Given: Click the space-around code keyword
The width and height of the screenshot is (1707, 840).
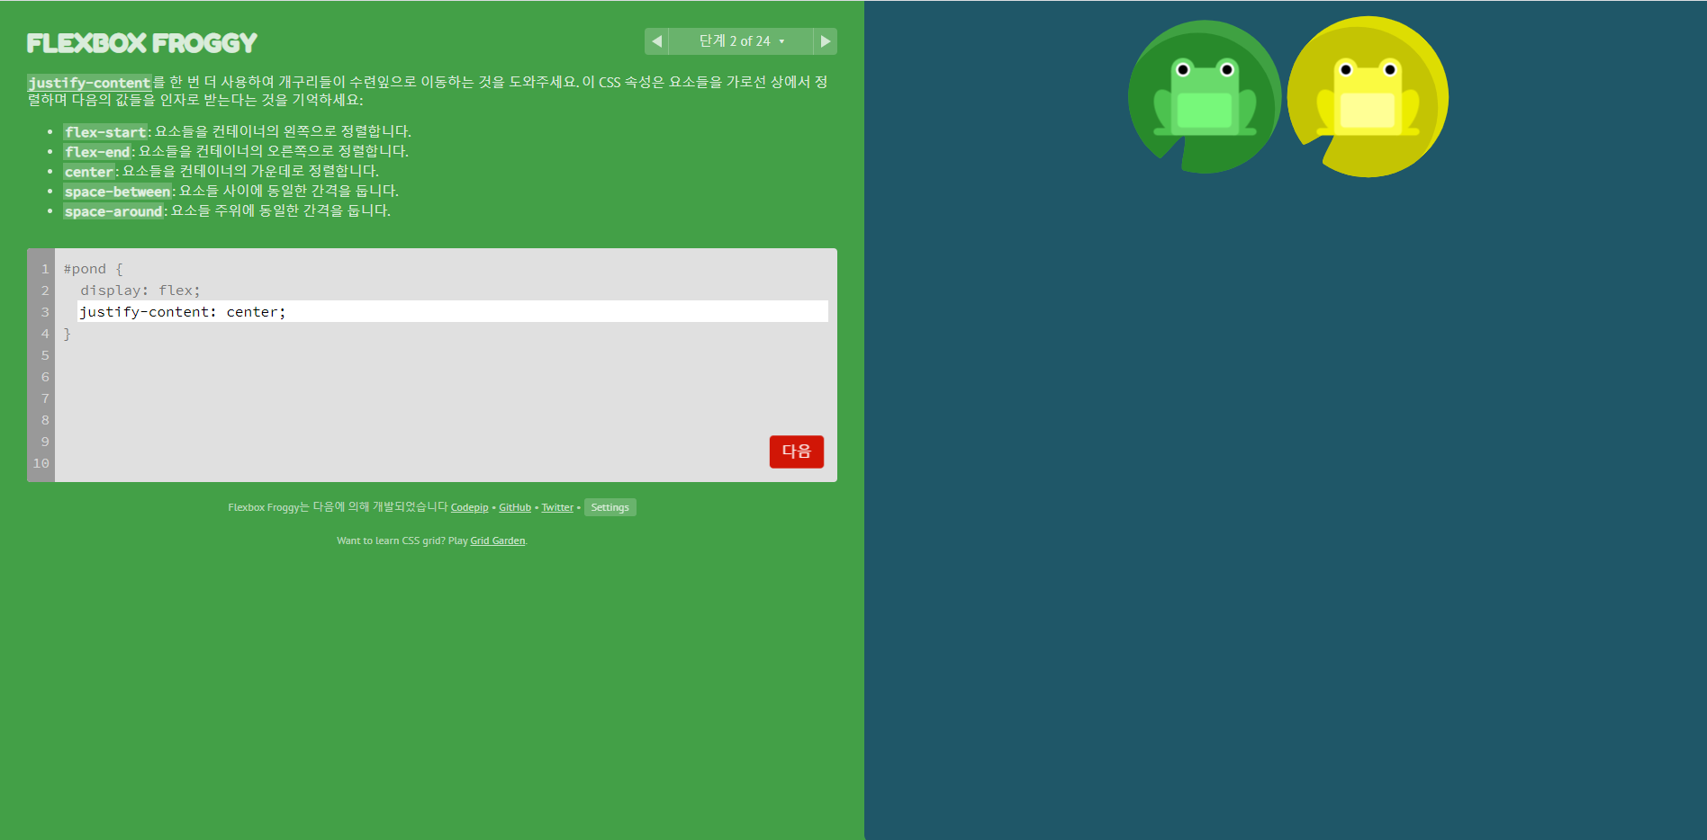Looking at the screenshot, I should (x=113, y=211).
